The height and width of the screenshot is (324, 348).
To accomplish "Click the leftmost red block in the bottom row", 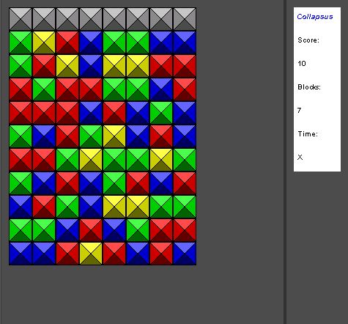I will tap(67, 254).
